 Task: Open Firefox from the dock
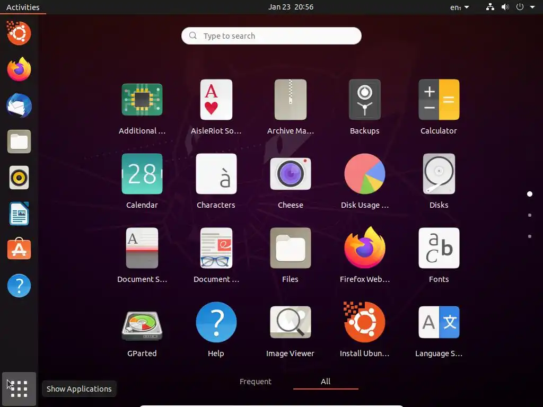pyautogui.click(x=19, y=69)
